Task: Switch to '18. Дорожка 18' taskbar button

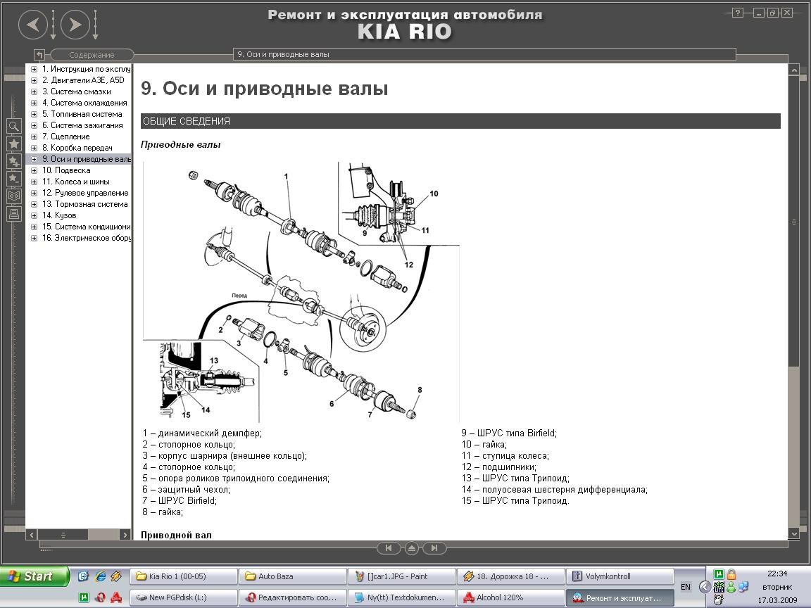Action: [x=511, y=576]
